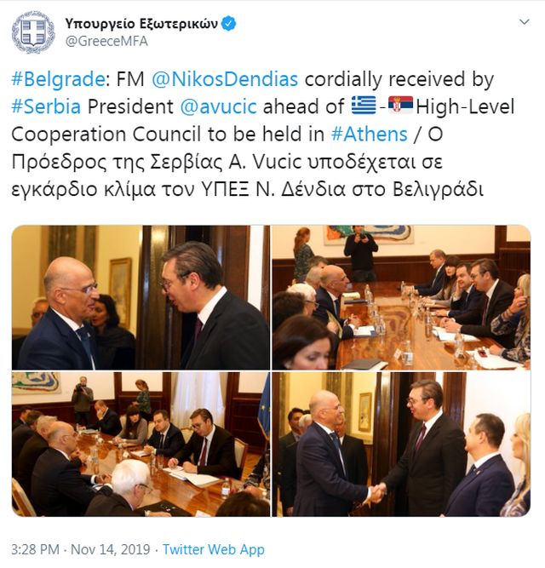The image size is (545, 568).
Task: Open the Υπουργείο Εξωτερικών account name
Action: [x=141, y=24]
